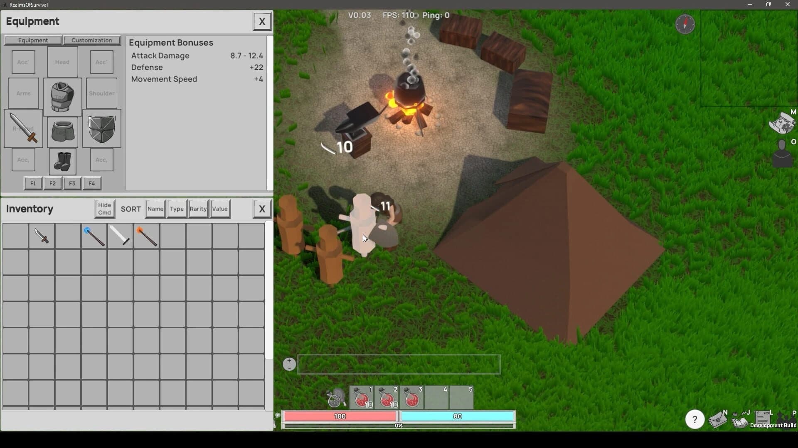This screenshot has height=448, width=798.
Task: Click the top-right Acc accessory slot
Action: (x=101, y=62)
